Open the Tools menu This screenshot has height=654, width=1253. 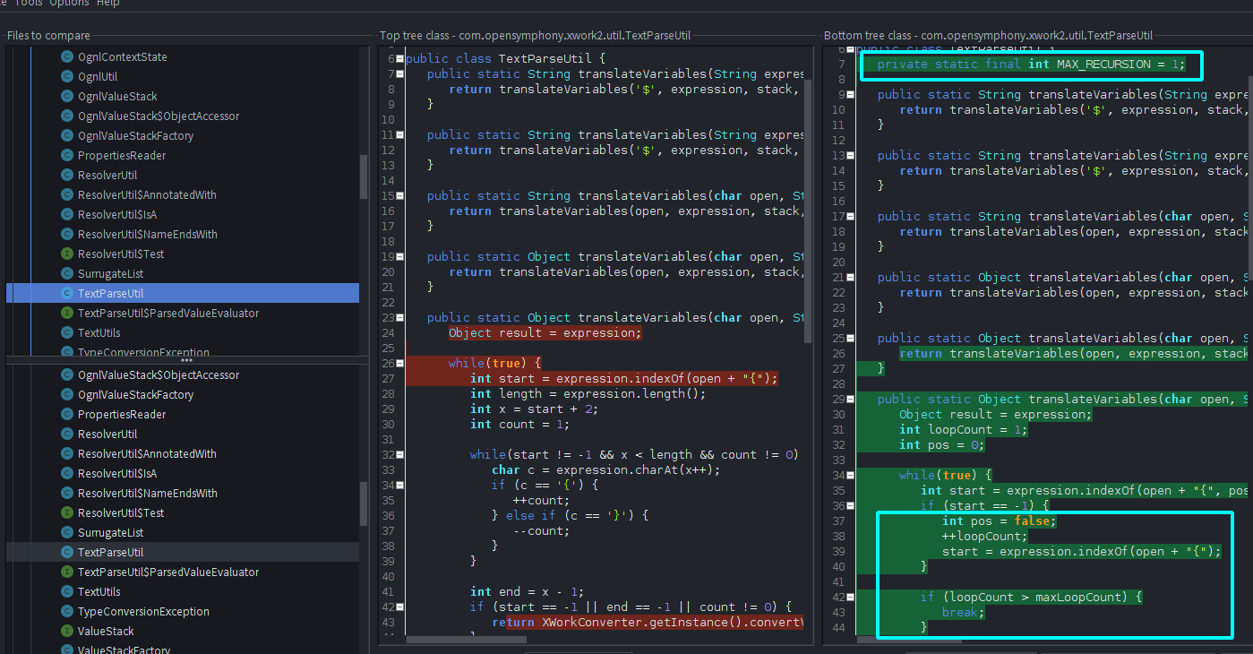(x=28, y=4)
